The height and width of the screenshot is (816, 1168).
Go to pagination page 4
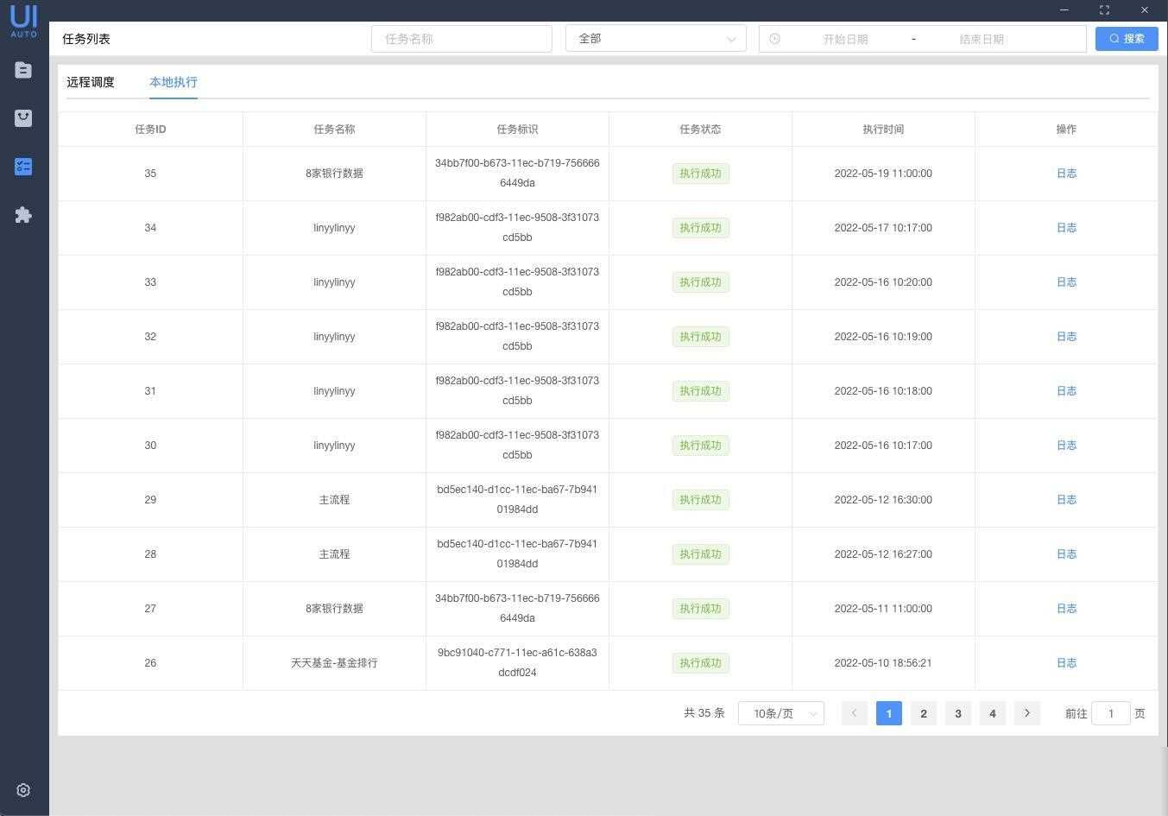click(x=993, y=713)
